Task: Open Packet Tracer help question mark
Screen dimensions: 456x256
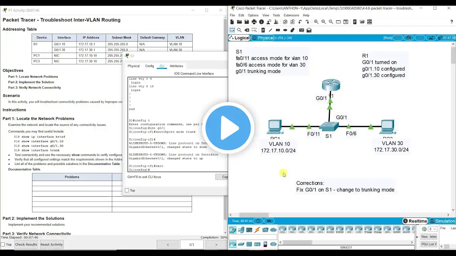Action: [x=452, y=22]
